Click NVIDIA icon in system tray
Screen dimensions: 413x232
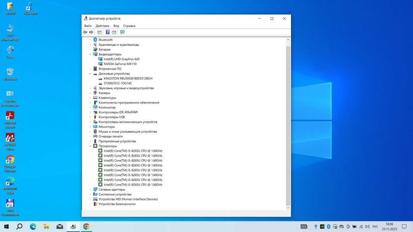point(322,227)
